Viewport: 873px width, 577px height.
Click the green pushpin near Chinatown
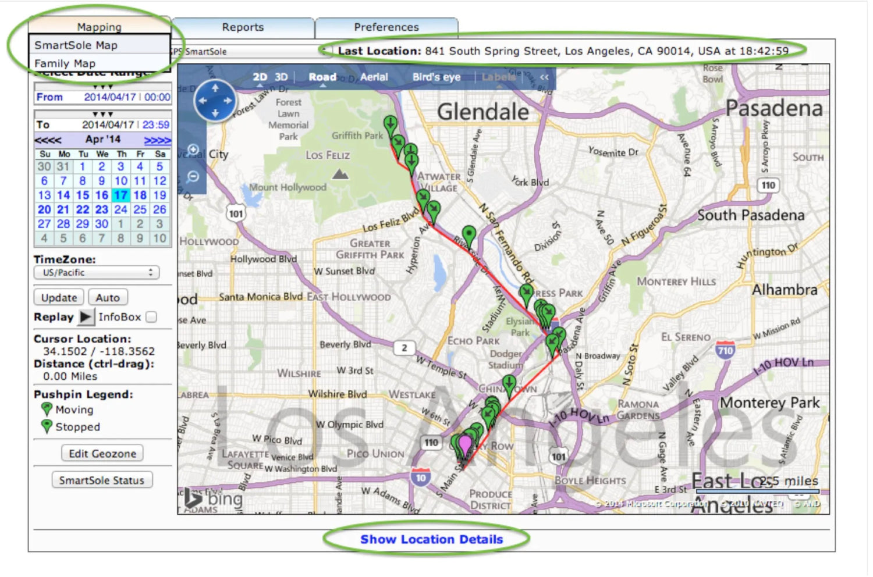[509, 384]
